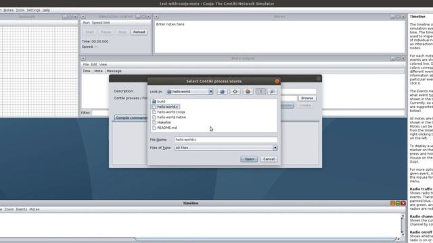This screenshot has height=243, width=433.
Task: Select the README.md file
Action: tap(164, 128)
